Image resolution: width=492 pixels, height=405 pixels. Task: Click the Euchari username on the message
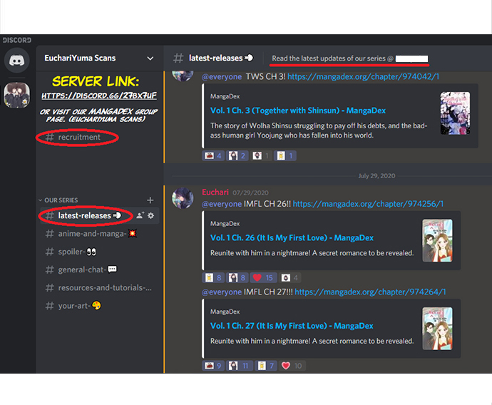[216, 193]
